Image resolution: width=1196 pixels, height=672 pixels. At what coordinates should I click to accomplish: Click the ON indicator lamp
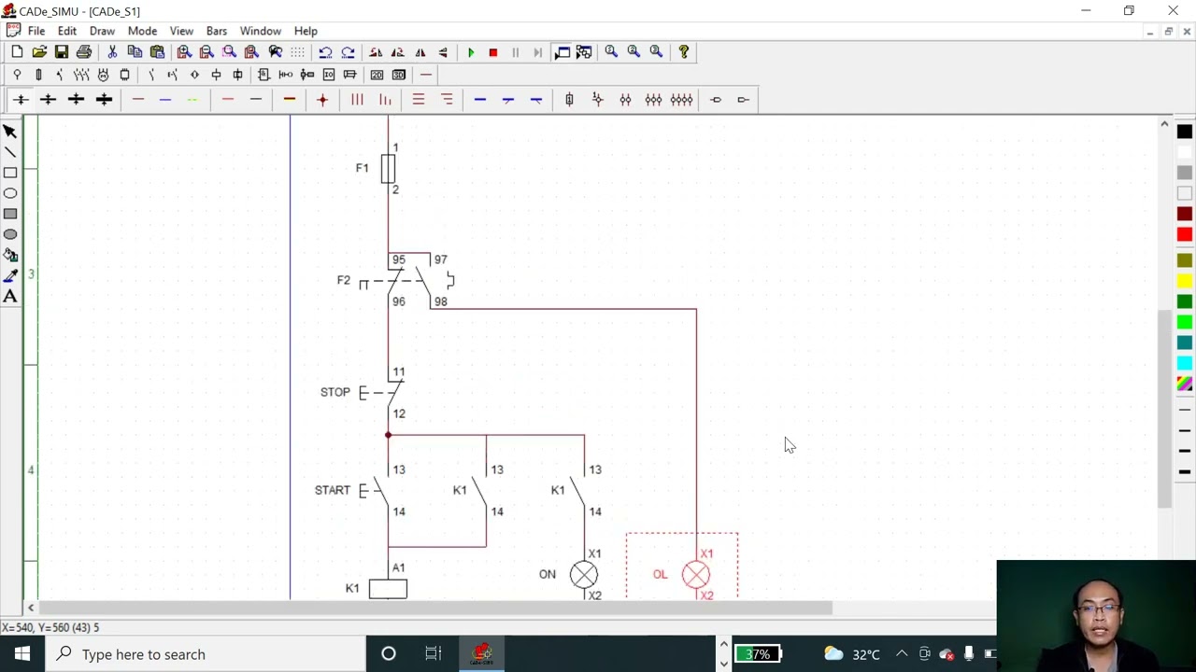point(584,575)
